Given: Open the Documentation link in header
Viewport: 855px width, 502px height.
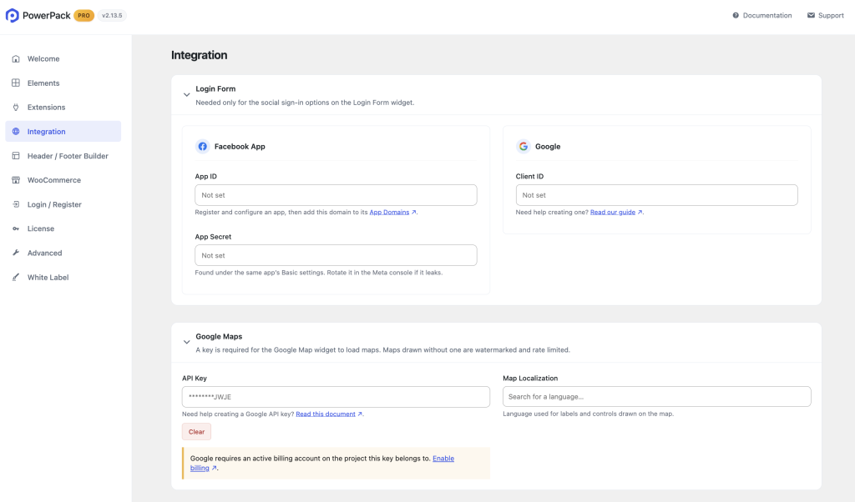Looking at the screenshot, I should [761, 15].
